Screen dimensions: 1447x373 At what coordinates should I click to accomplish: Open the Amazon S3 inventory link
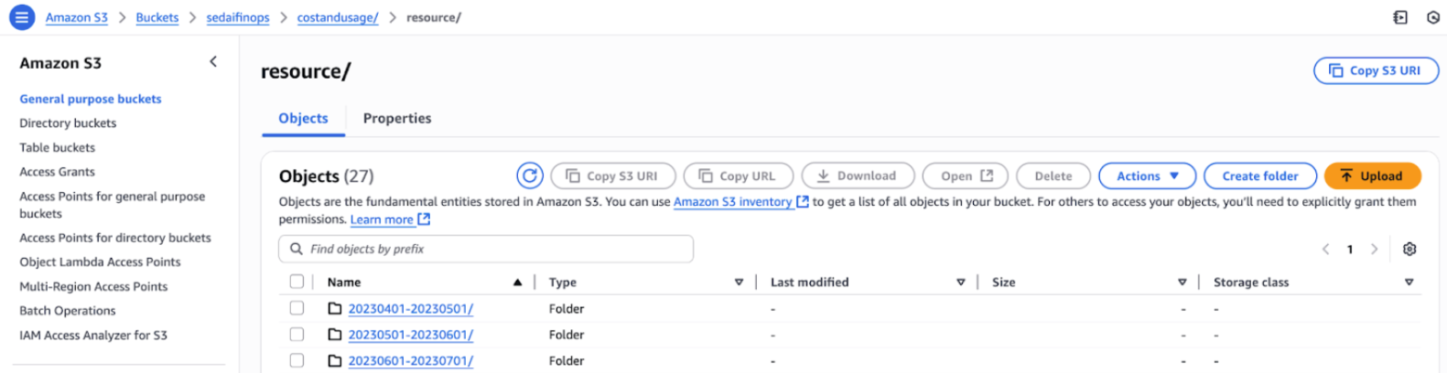pos(732,201)
